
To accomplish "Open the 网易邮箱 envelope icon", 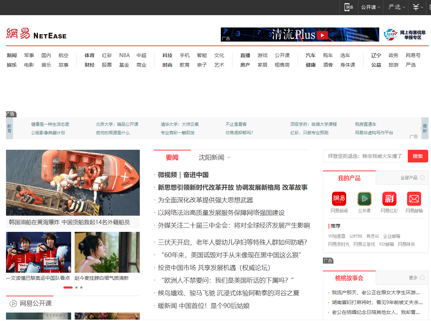I will coord(414,199).
